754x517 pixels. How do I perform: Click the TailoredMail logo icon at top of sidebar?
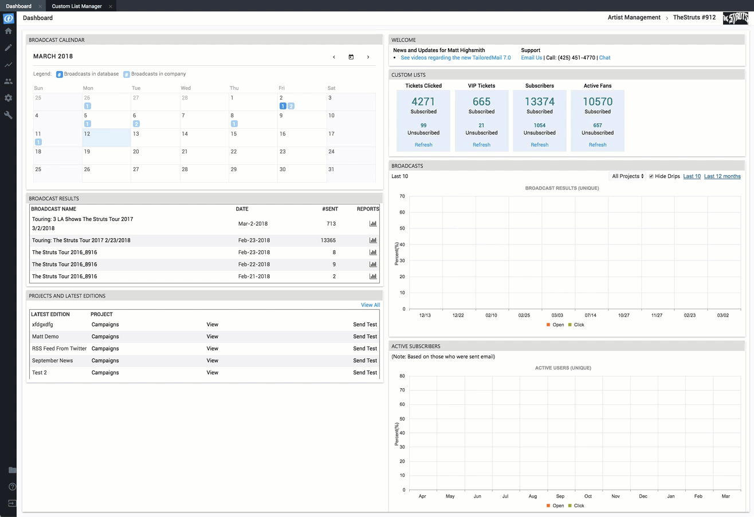coord(8,18)
